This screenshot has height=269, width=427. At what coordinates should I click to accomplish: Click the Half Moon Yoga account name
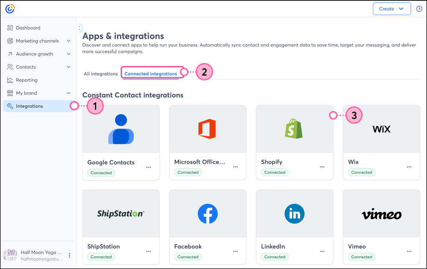click(x=41, y=252)
